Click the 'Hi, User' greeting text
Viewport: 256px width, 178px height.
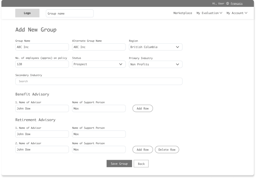[218, 3]
